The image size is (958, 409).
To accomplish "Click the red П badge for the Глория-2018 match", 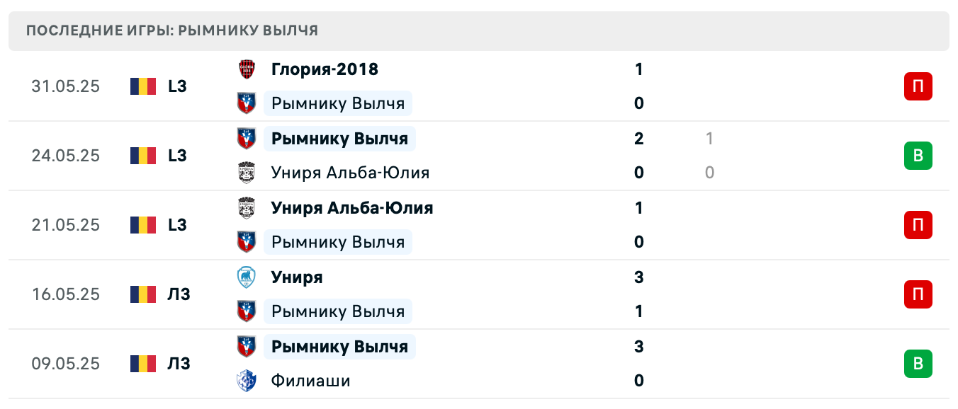I will 918,86.
